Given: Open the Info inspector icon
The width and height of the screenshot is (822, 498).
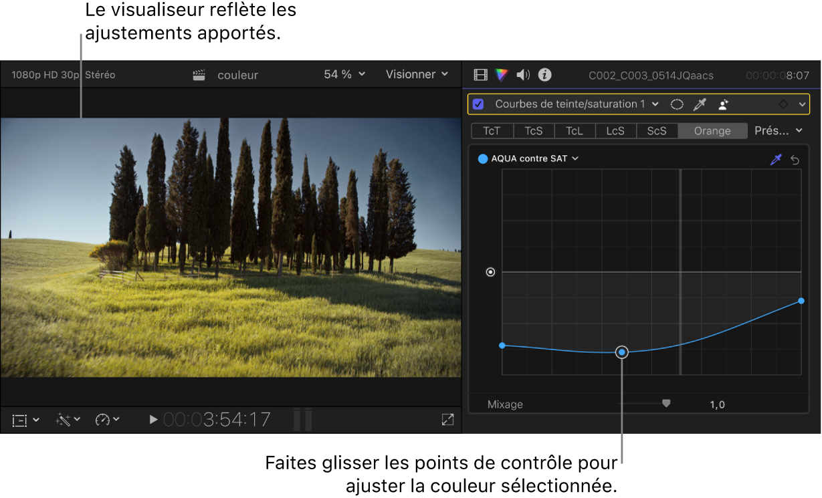Looking at the screenshot, I should pyautogui.click(x=545, y=75).
